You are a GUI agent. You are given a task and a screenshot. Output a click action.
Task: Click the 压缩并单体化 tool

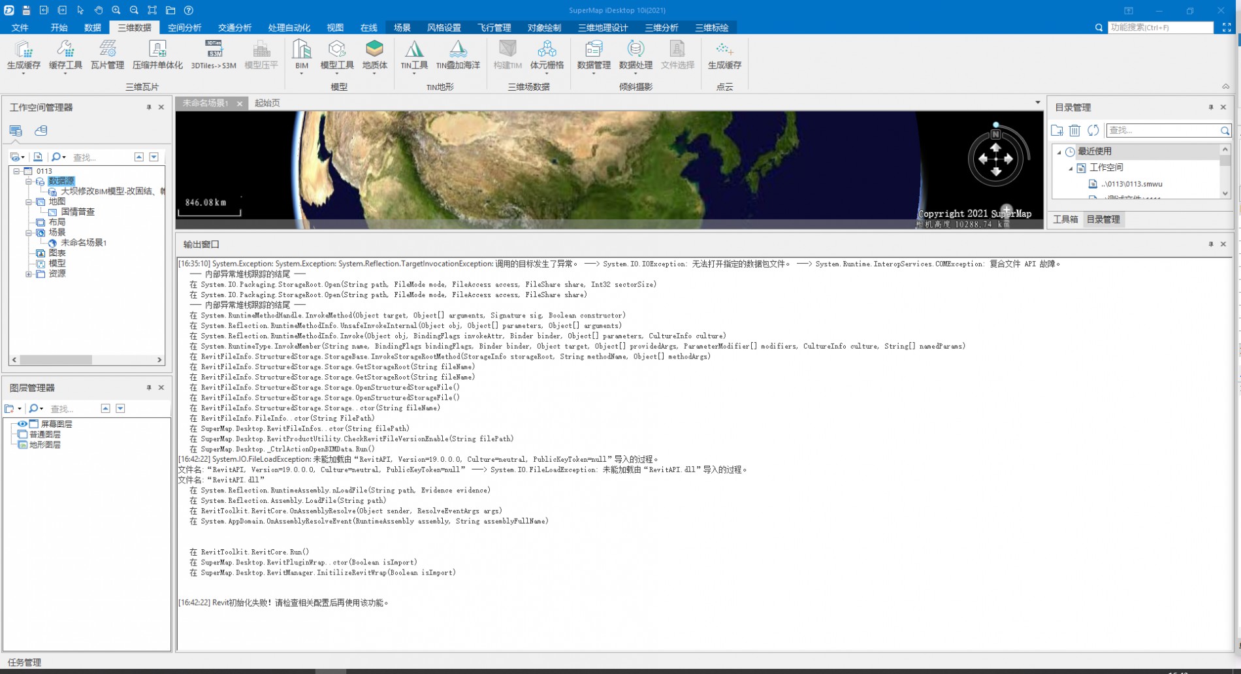157,56
